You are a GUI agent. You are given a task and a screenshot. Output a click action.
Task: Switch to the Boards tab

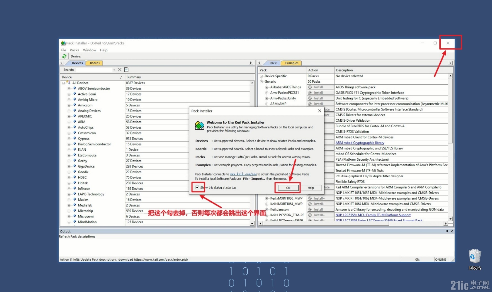click(x=95, y=63)
